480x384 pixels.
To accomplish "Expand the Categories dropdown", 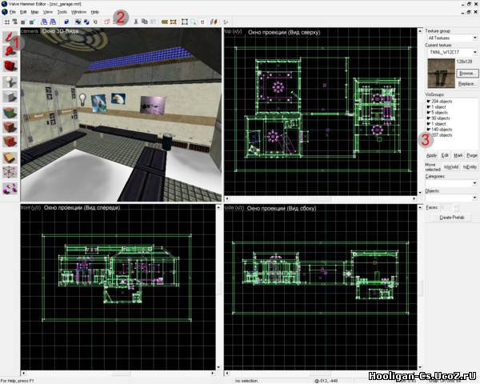I will 451,183.
